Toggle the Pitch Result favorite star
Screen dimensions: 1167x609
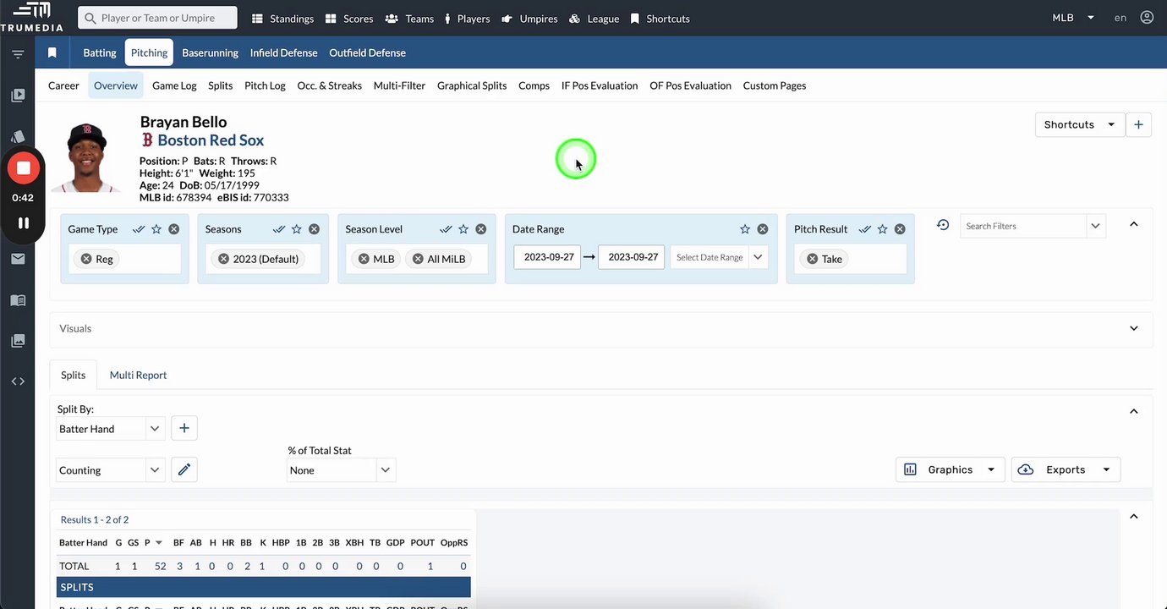tap(883, 229)
